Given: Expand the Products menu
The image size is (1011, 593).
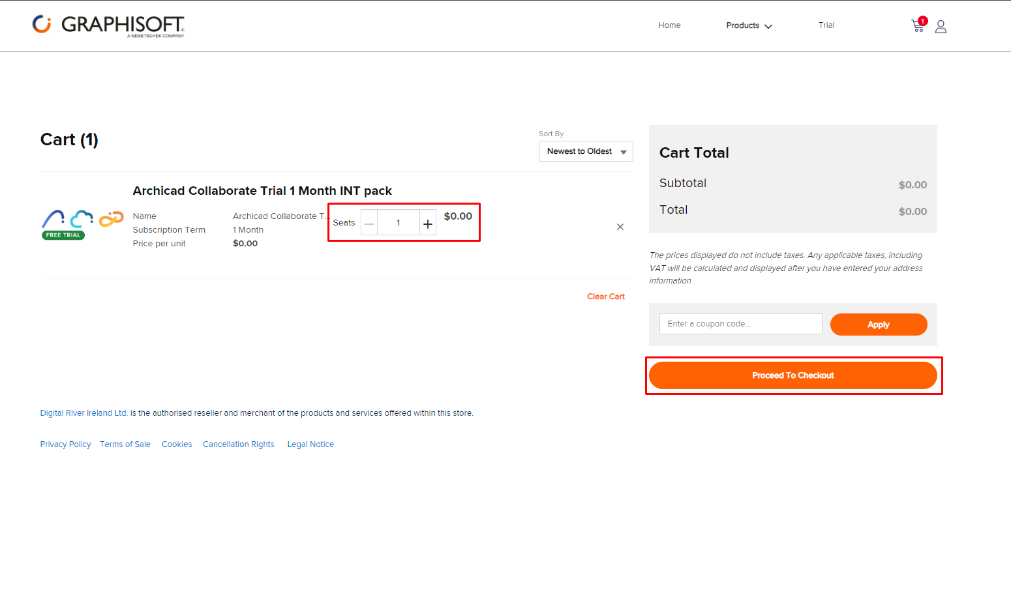Looking at the screenshot, I should click(749, 25).
